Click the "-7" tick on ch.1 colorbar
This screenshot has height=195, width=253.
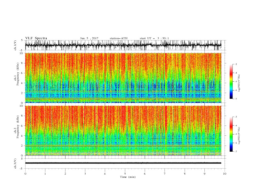236,99
